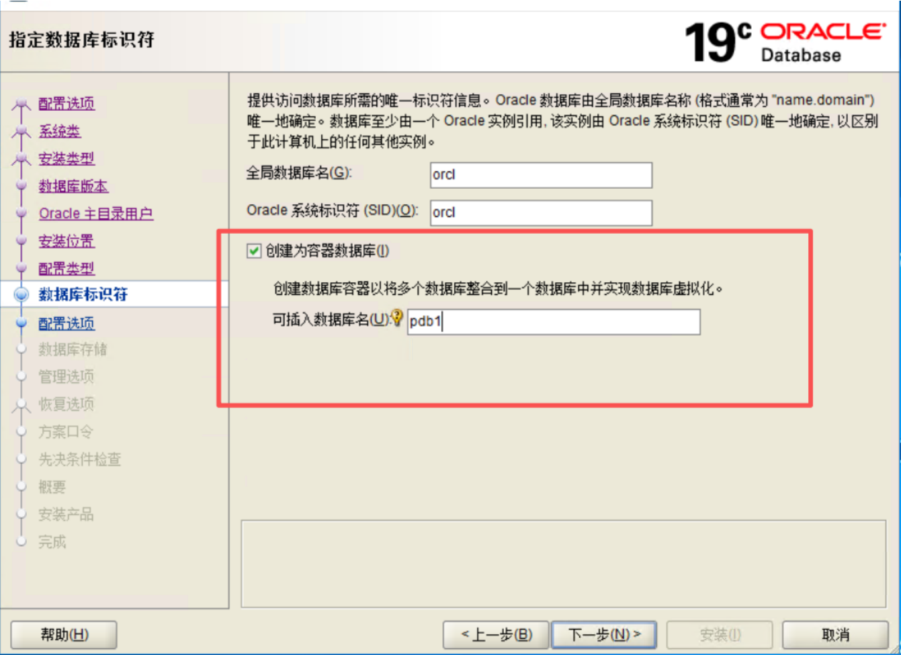The image size is (901, 655).
Task: Navigate to the 数据库版本 step
Action: click(x=73, y=186)
